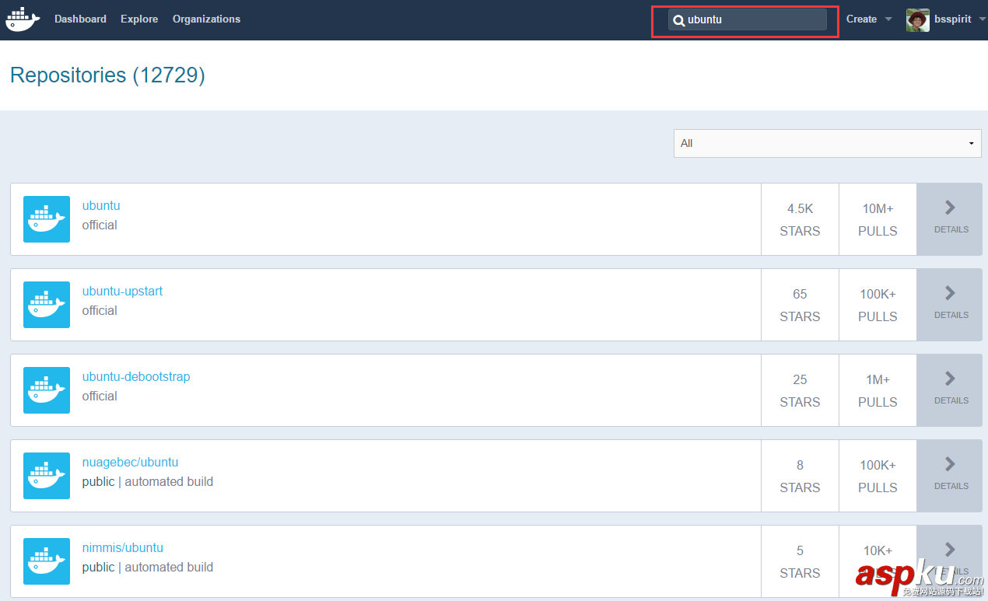Open the All filter combo box
Viewport: 988px width, 601px height.
(x=828, y=143)
